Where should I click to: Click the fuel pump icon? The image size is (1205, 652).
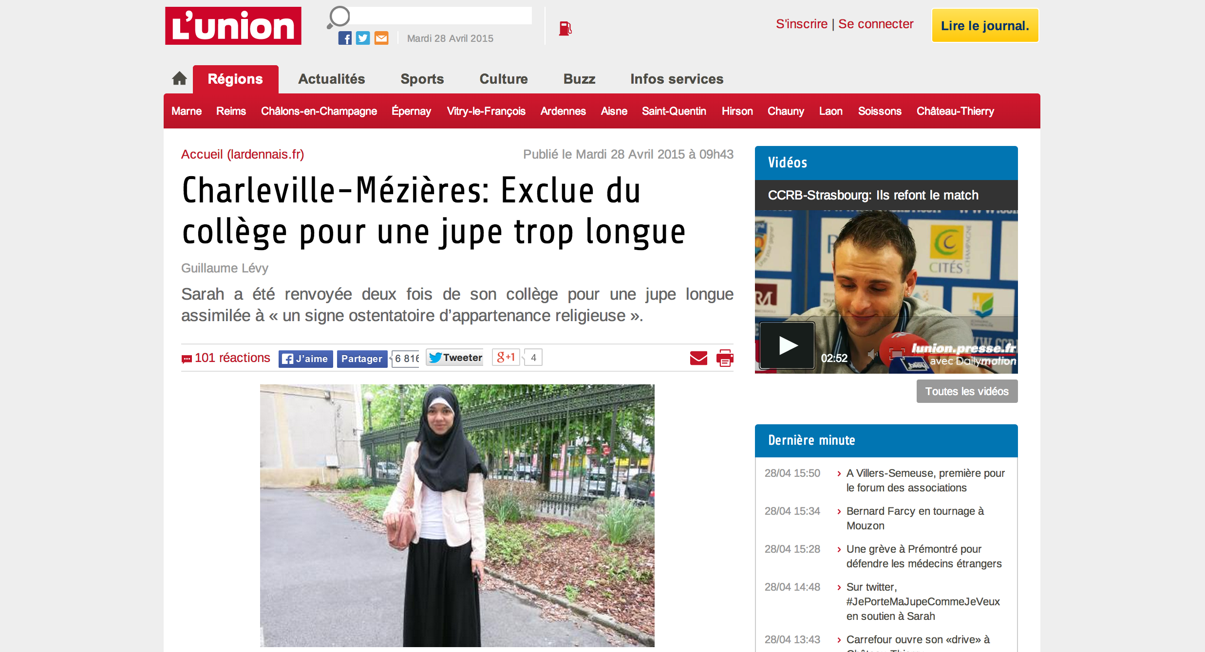click(x=565, y=28)
